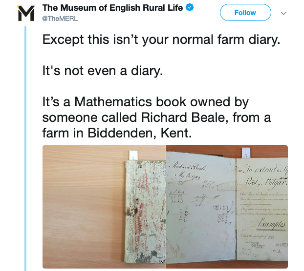Click the white paper tag on left photo
The height and width of the screenshot is (271, 304).
132,155
